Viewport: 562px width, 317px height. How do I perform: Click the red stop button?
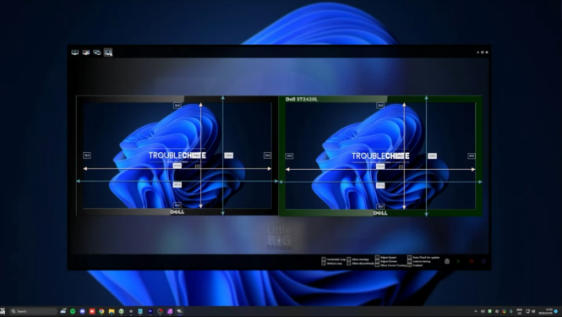point(472,261)
